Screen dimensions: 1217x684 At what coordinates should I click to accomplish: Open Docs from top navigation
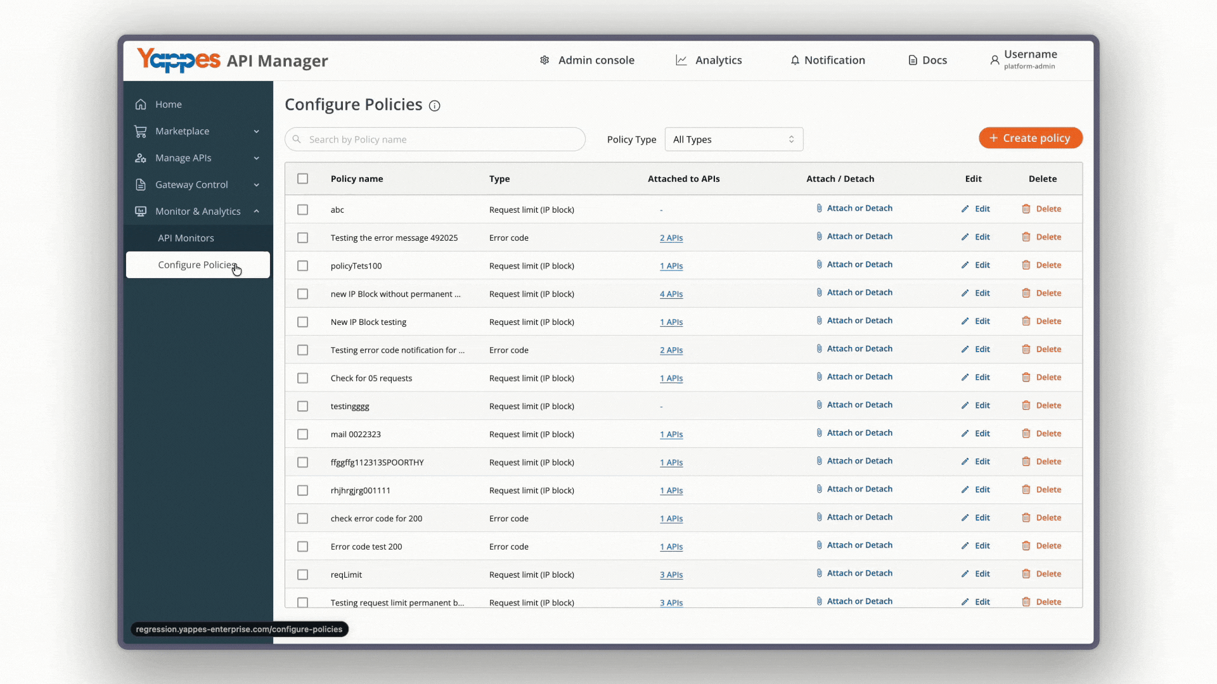click(928, 60)
